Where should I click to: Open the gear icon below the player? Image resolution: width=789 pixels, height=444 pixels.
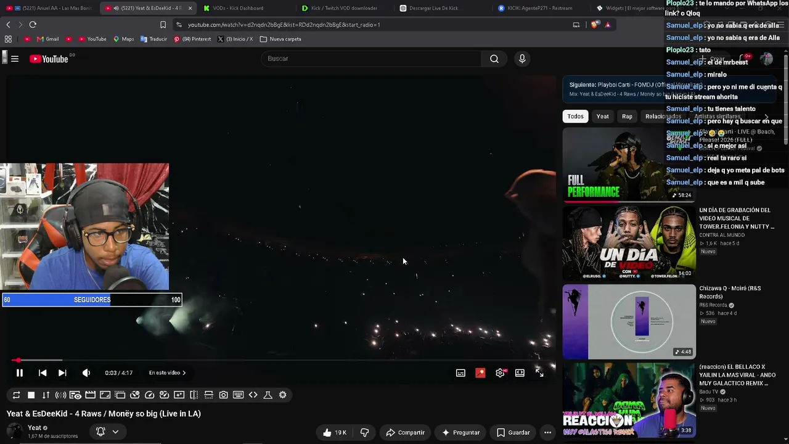[x=282, y=395]
